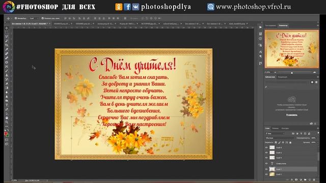Toggle lock all padlock icon
326x183 pixels.
[290, 142]
